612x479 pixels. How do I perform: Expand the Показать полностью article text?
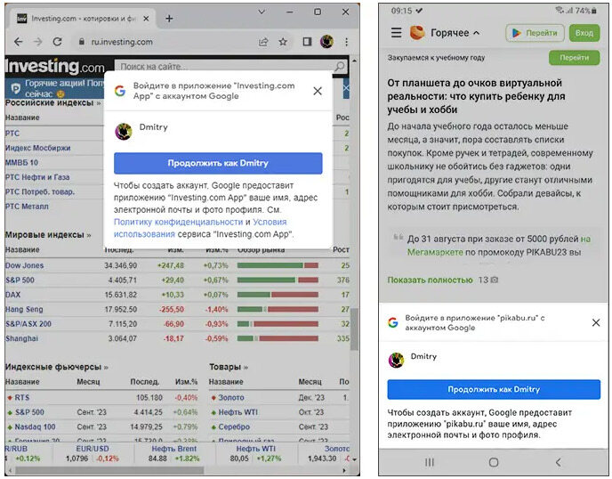(x=430, y=280)
